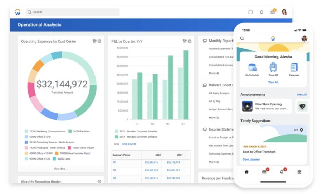
Task: Open AR by Rep report
Action: pyautogui.click(x=215, y=101)
